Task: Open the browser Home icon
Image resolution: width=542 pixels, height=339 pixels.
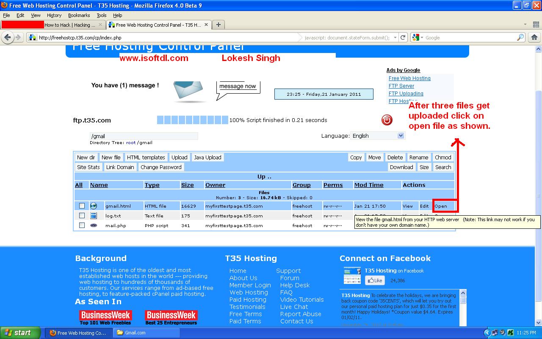Action: click(534, 37)
